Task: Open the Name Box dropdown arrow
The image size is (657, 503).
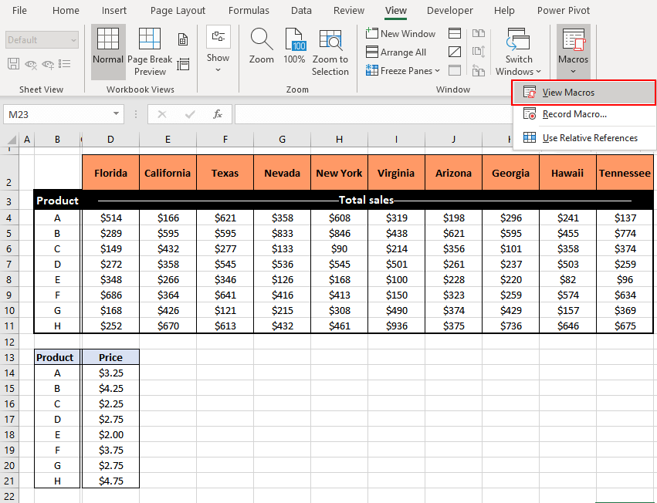Action: coord(117,114)
